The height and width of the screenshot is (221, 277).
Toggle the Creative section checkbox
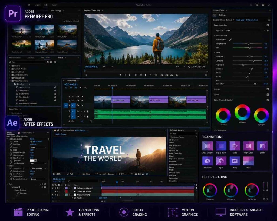point(268,89)
